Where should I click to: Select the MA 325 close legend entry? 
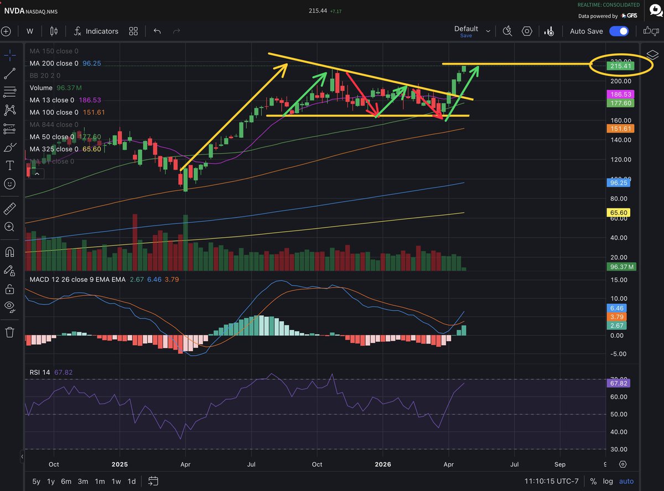[x=65, y=149]
